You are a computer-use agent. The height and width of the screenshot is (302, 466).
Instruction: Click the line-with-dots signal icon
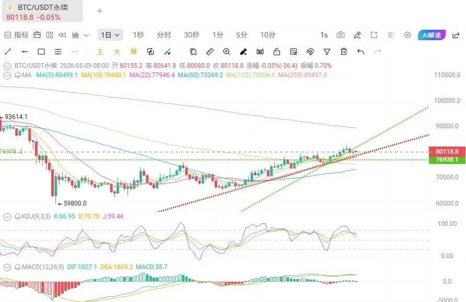coord(167,52)
